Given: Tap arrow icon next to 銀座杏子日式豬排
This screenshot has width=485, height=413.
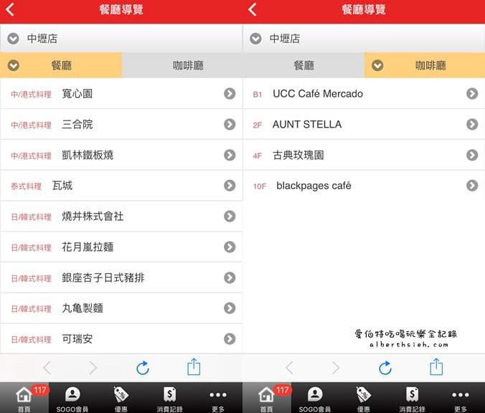Looking at the screenshot, I should pyautogui.click(x=230, y=277).
